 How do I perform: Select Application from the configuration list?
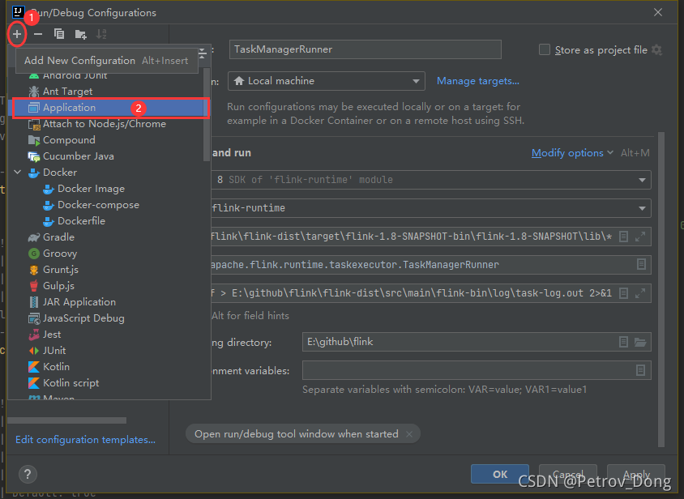click(69, 108)
